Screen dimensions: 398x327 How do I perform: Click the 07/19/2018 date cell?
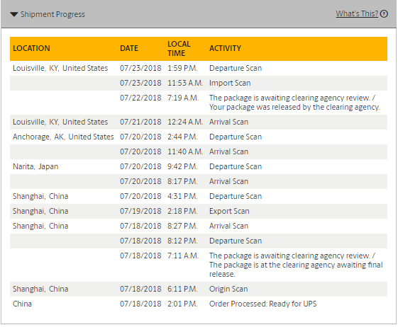140,211
